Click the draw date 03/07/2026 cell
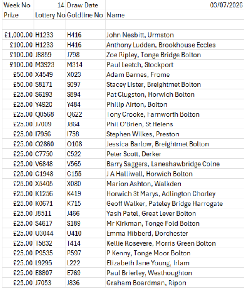Screen dimensions: 249x291 click(x=174, y=5)
